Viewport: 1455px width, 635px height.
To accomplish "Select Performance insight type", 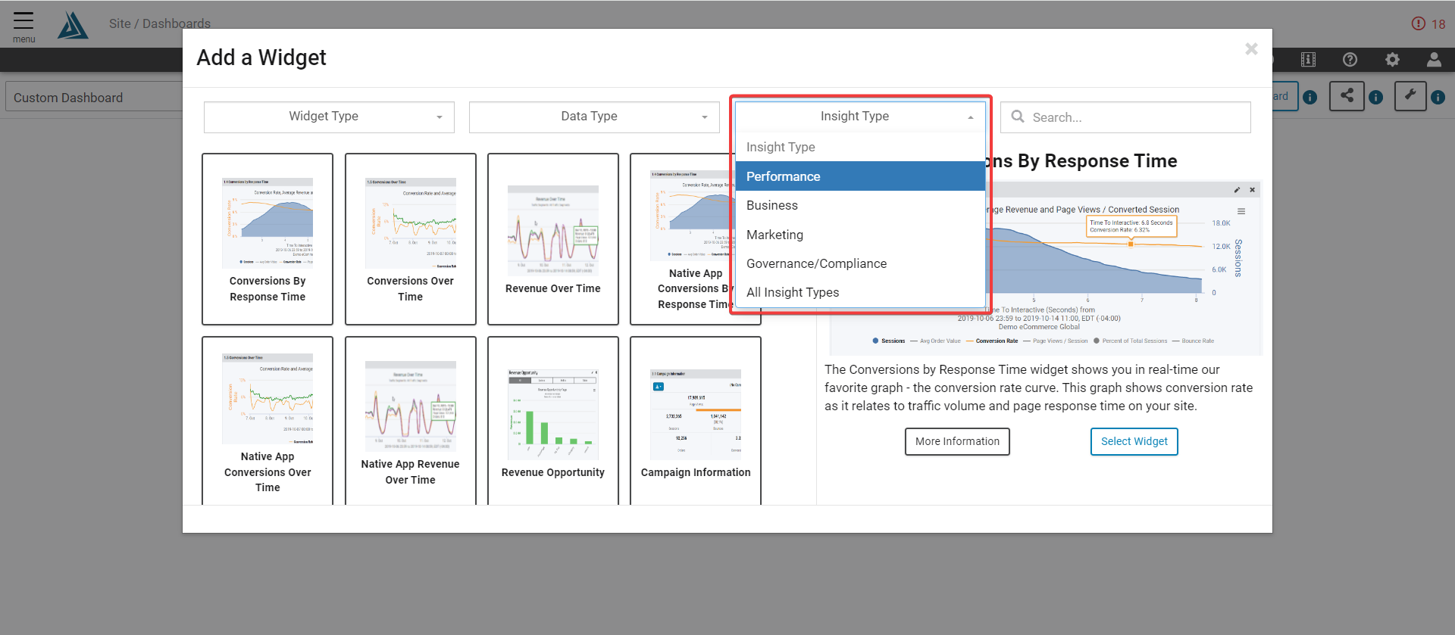I will point(860,176).
